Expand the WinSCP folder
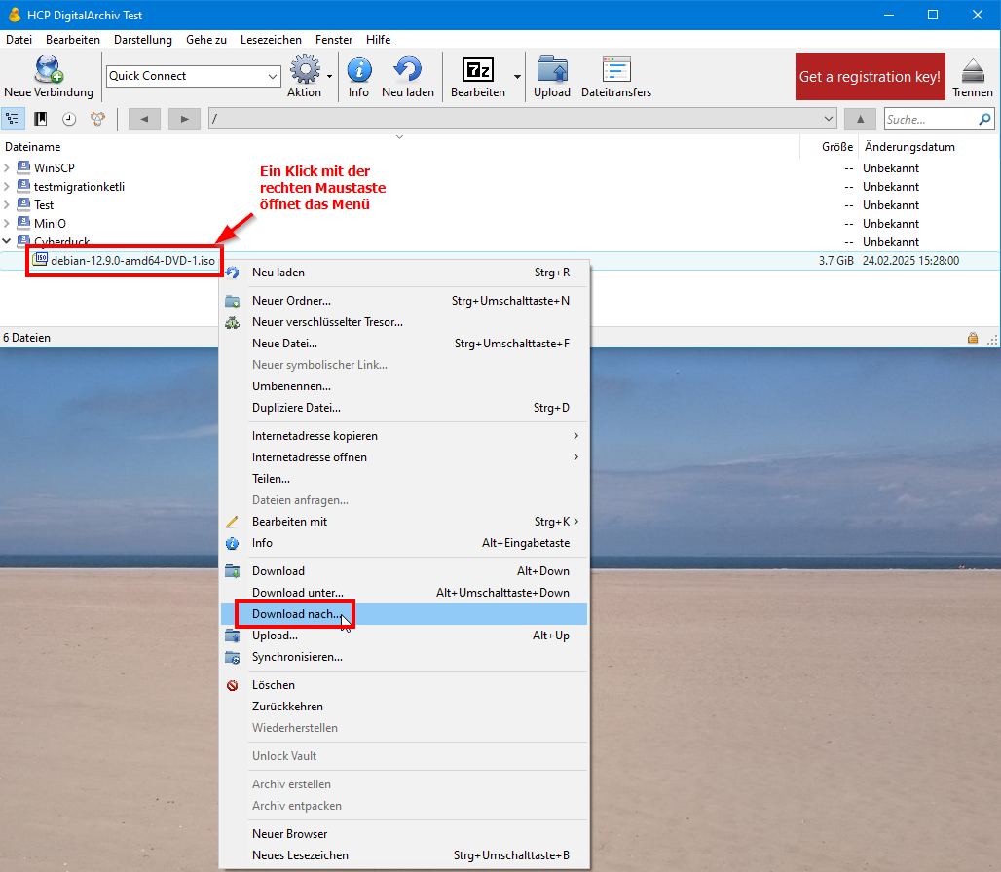This screenshot has height=872, width=1001. pyautogui.click(x=8, y=168)
